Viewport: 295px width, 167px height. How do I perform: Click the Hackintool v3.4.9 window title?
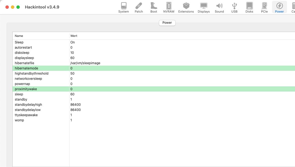[x=42, y=7]
